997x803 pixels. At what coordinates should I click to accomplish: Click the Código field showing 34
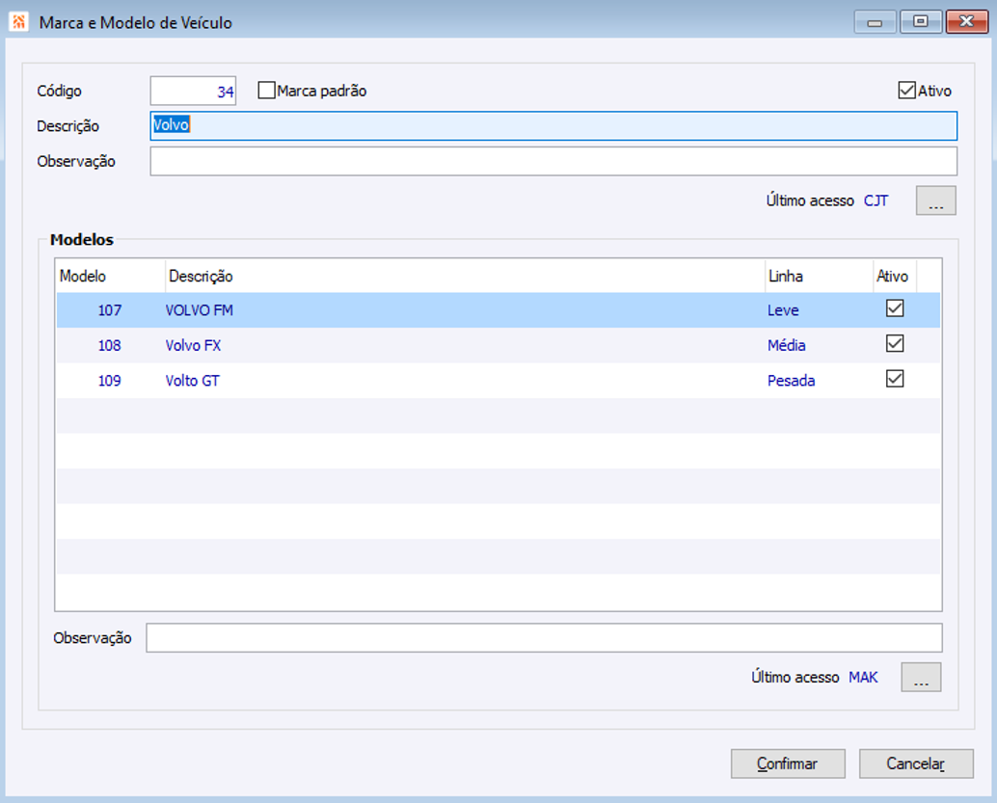click(x=193, y=91)
